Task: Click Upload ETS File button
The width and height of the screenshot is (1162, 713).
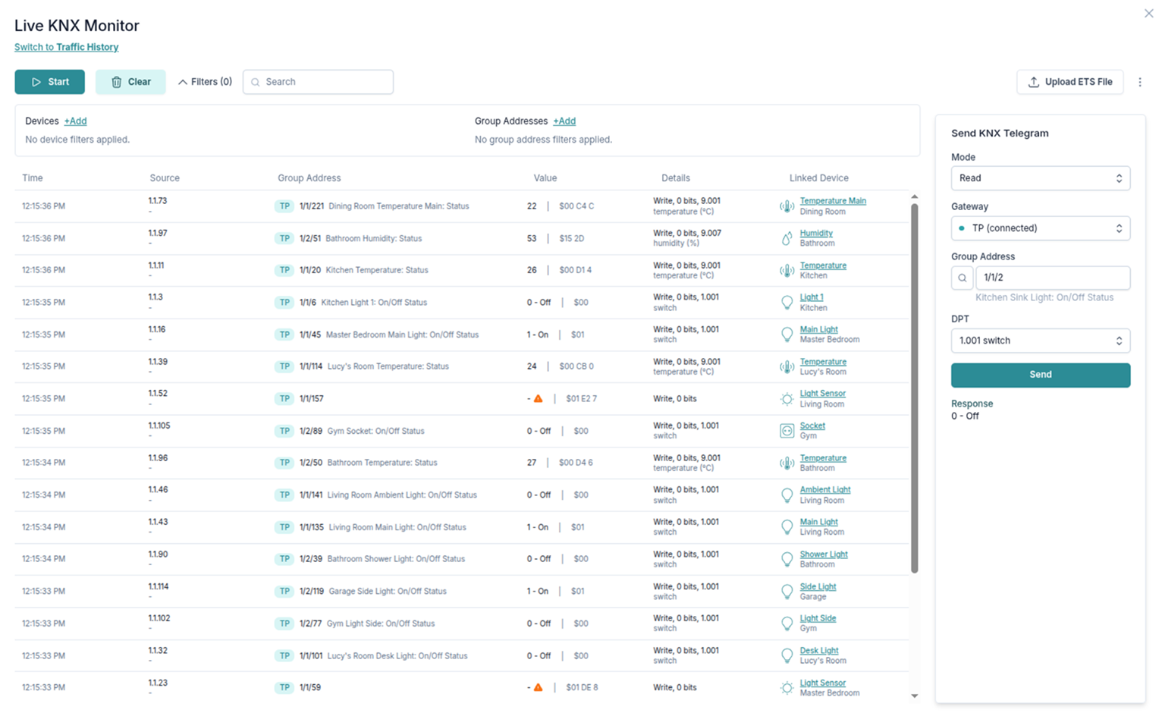Action: tap(1069, 82)
